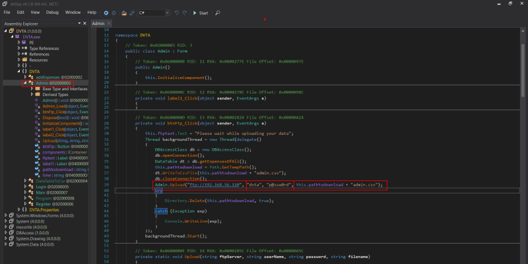The image size is (528, 264).
Task: Select the pathtodownload string field
Action: click(x=65, y=170)
